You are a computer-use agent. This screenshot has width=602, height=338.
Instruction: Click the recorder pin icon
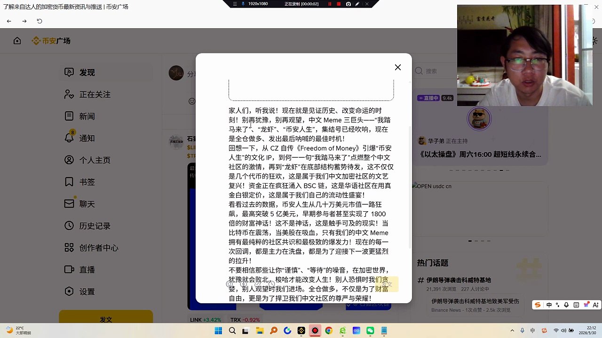243,4
